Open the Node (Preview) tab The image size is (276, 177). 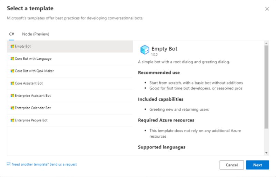(36, 34)
